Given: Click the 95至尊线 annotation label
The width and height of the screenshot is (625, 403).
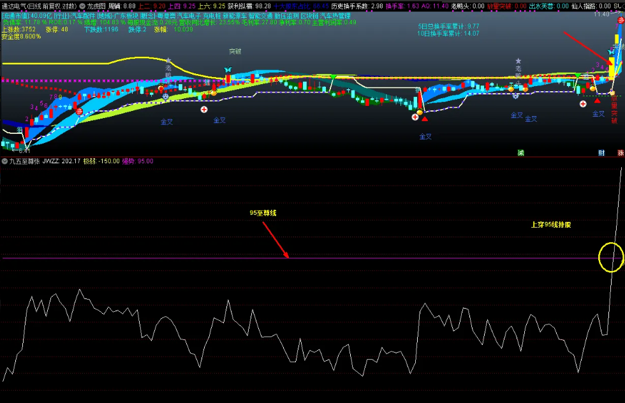Looking at the screenshot, I should pyautogui.click(x=262, y=213).
